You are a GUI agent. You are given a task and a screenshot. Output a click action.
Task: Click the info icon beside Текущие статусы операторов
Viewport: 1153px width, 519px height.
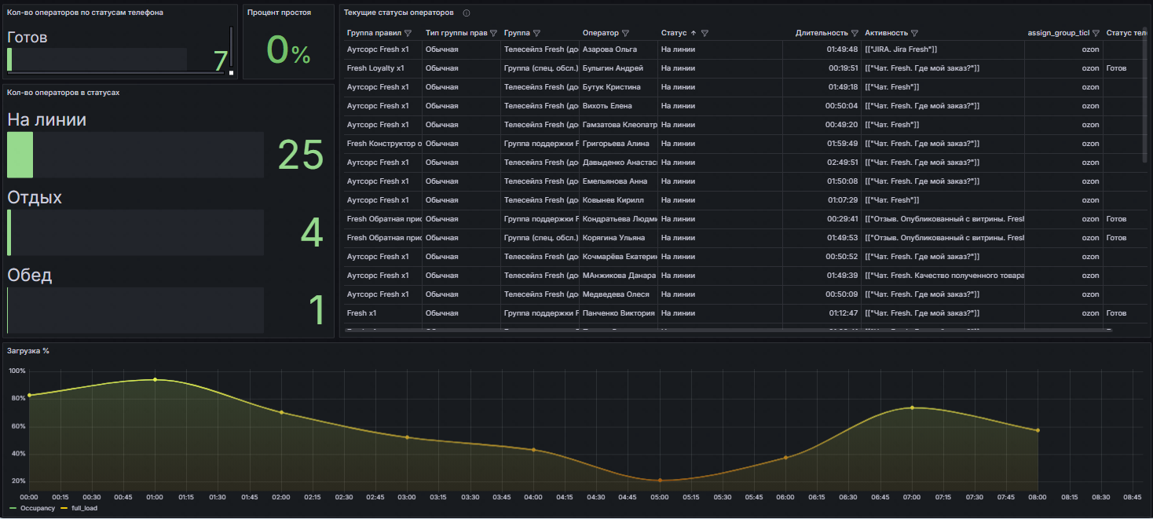(467, 13)
